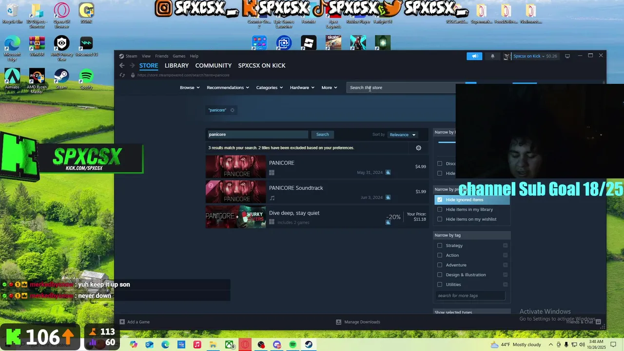Click the search for more tags field
Image resolution: width=624 pixels, height=351 pixels.
coord(470,295)
